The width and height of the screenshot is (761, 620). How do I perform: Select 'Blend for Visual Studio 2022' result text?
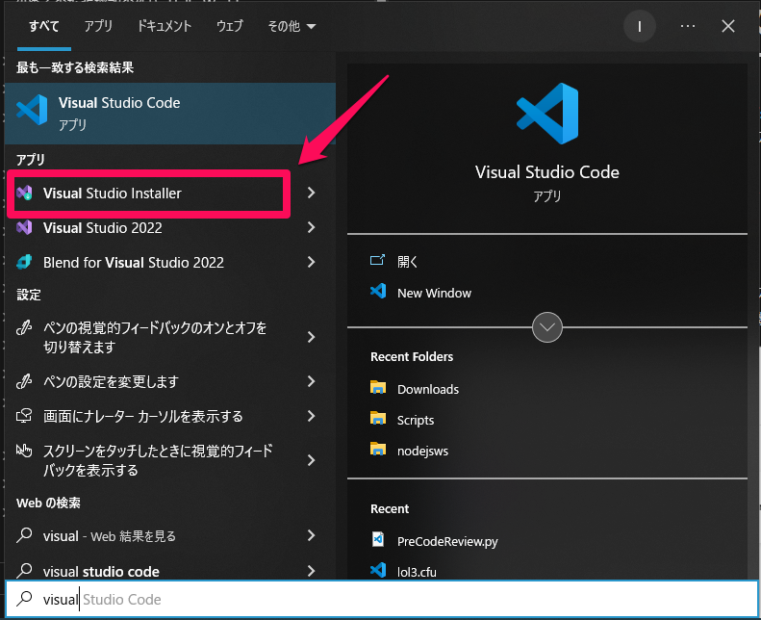point(134,263)
